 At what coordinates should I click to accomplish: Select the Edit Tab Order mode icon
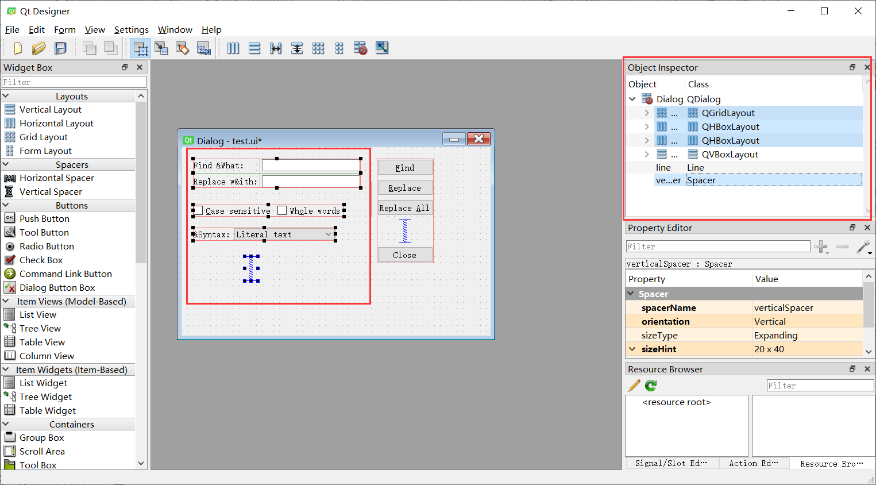pos(204,48)
